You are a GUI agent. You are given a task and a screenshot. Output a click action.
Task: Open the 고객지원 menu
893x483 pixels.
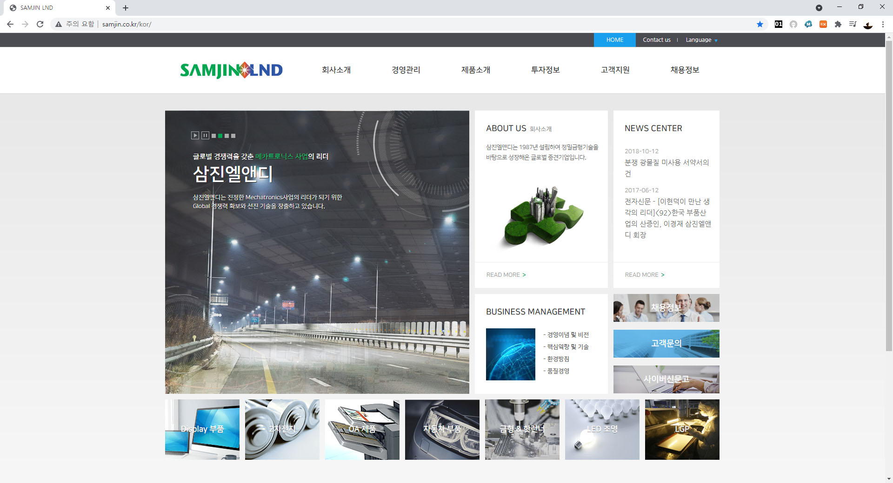[x=615, y=70]
